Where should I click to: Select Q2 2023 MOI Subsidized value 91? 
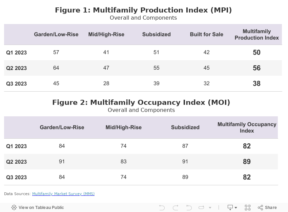click(185, 162)
